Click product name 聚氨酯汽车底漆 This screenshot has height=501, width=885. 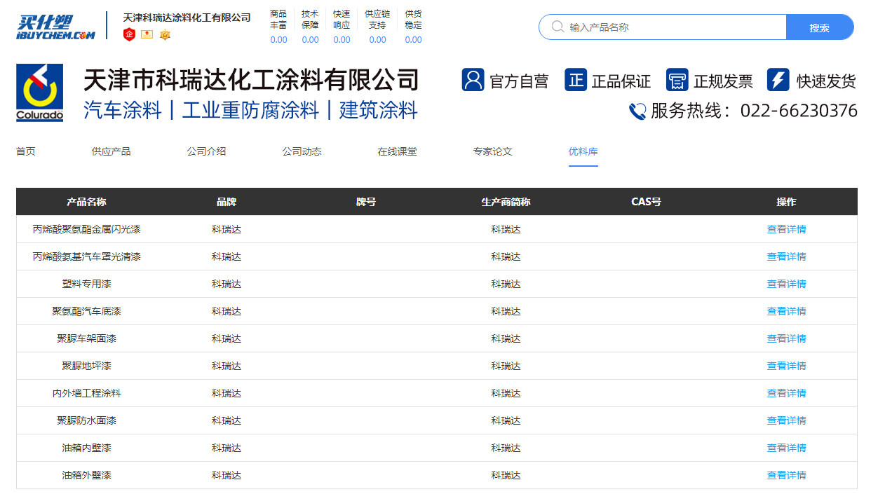(x=86, y=311)
